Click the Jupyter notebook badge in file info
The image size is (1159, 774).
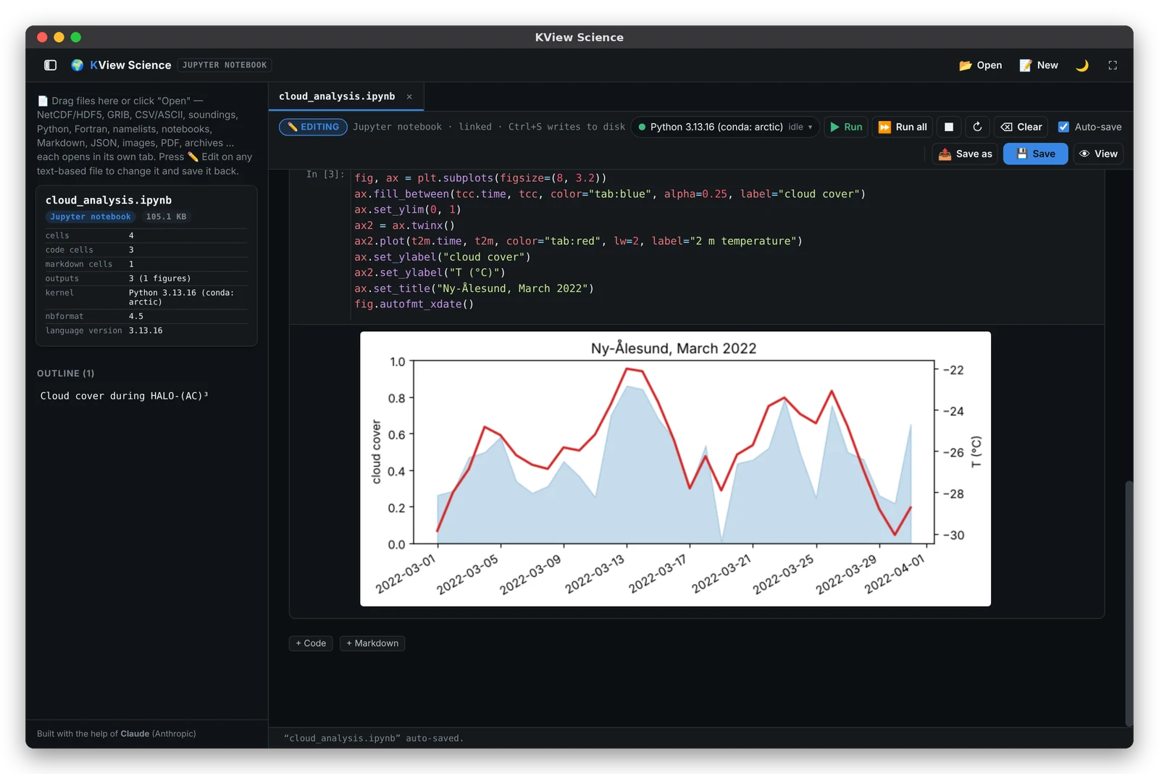91,217
